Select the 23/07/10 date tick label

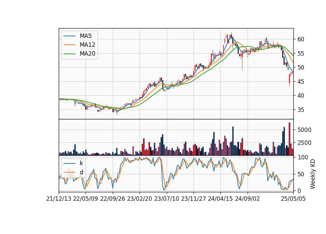166,199
